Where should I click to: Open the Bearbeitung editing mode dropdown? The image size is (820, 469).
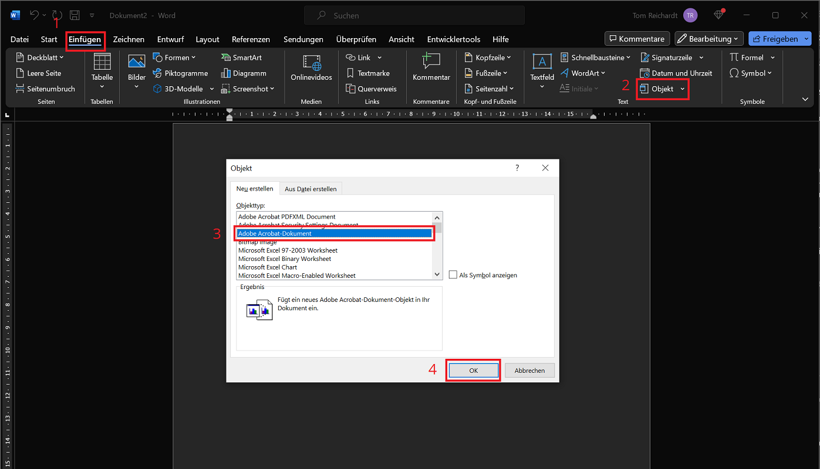pyautogui.click(x=709, y=39)
